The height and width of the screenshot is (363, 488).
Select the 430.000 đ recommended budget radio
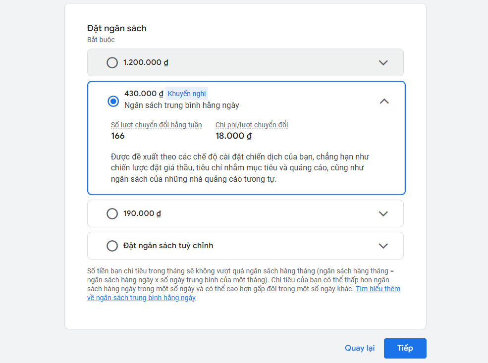[x=113, y=101]
